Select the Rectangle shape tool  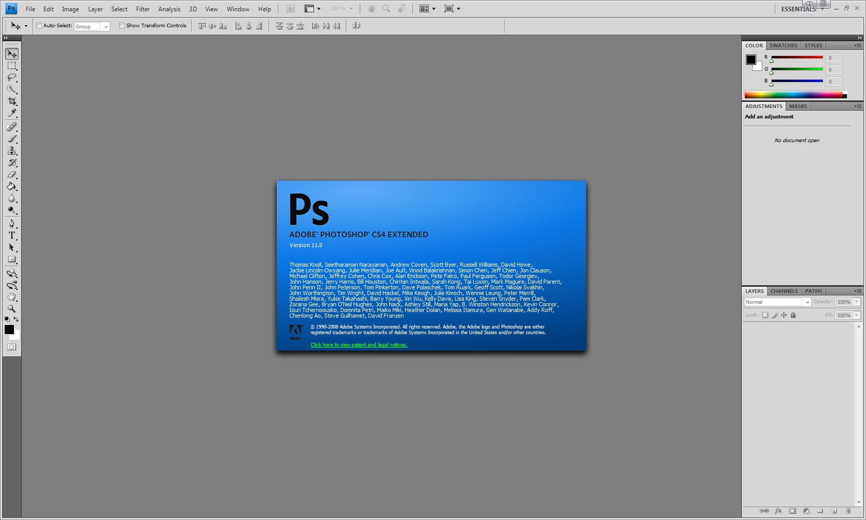tap(12, 259)
